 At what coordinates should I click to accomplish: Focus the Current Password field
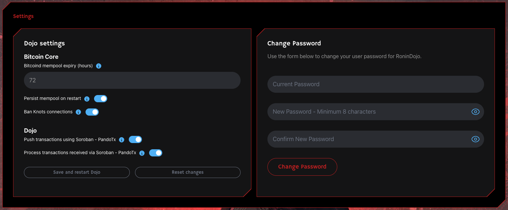pos(376,84)
